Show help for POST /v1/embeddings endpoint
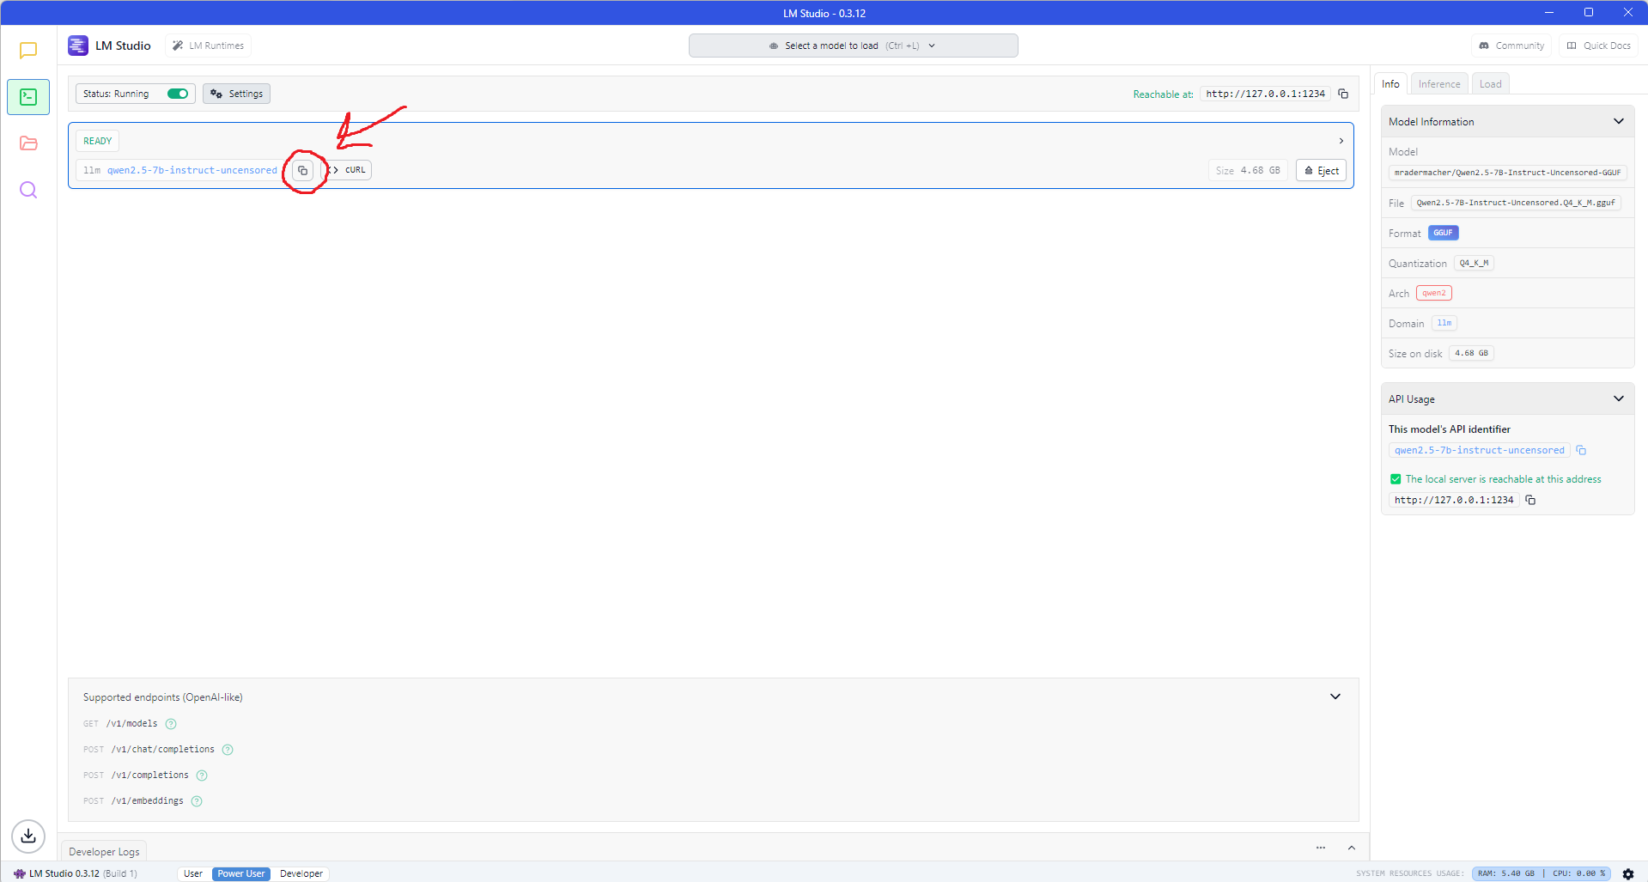This screenshot has width=1648, height=882. coord(197,801)
